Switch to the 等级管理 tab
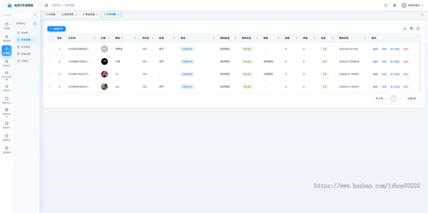This screenshot has width=428, height=213. (x=88, y=15)
